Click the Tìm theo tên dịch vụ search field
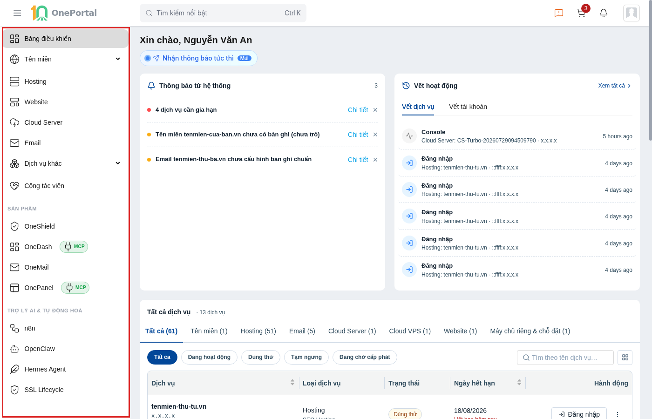The width and height of the screenshot is (652, 419). (x=565, y=358)
